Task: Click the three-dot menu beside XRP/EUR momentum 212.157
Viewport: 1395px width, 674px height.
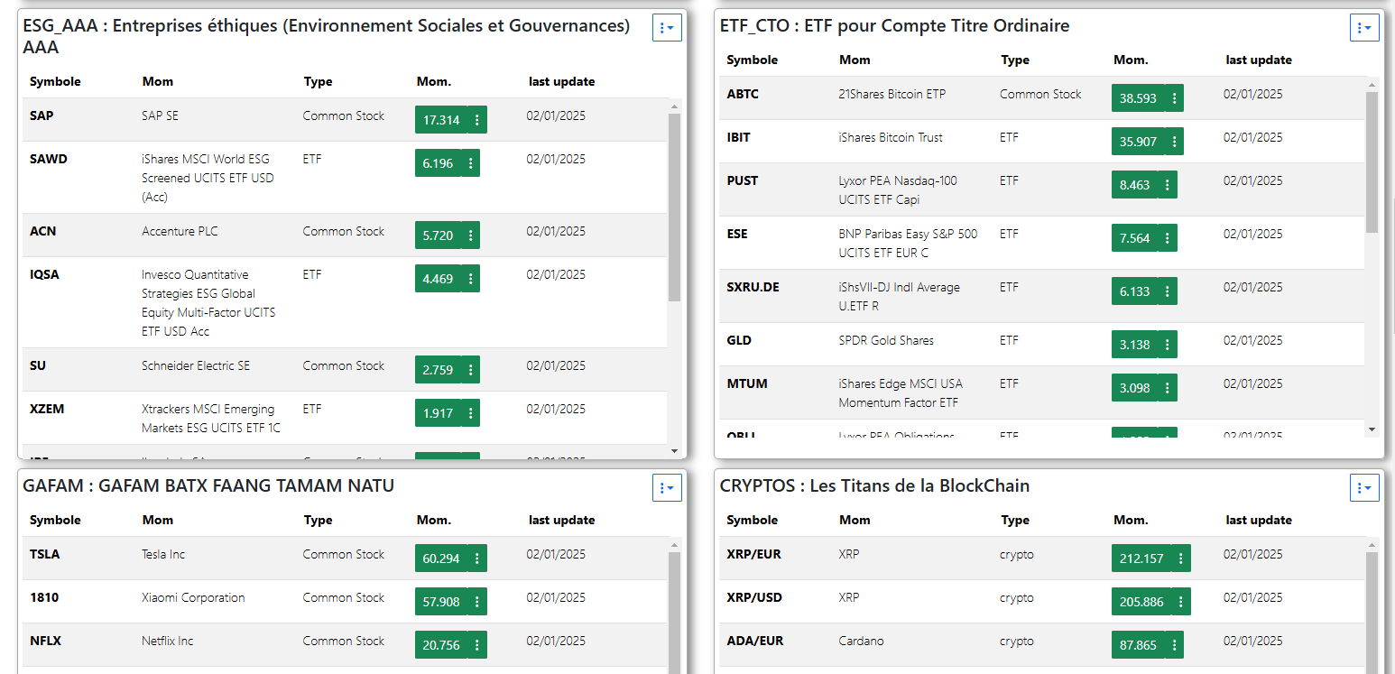Action: [1181, 559]
